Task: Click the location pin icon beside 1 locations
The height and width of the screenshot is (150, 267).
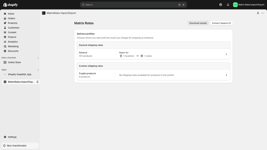Action: click(x=121, y=56)
